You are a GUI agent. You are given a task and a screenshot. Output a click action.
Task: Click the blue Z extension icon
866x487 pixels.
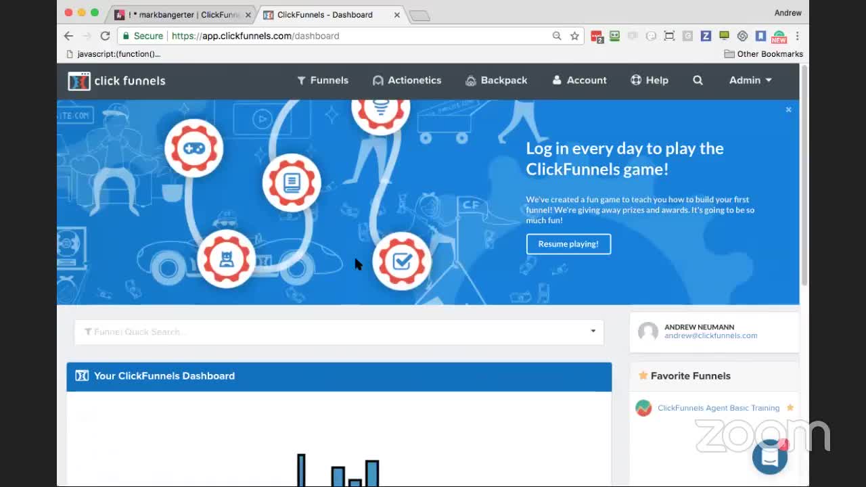click(x=706, y=36)
